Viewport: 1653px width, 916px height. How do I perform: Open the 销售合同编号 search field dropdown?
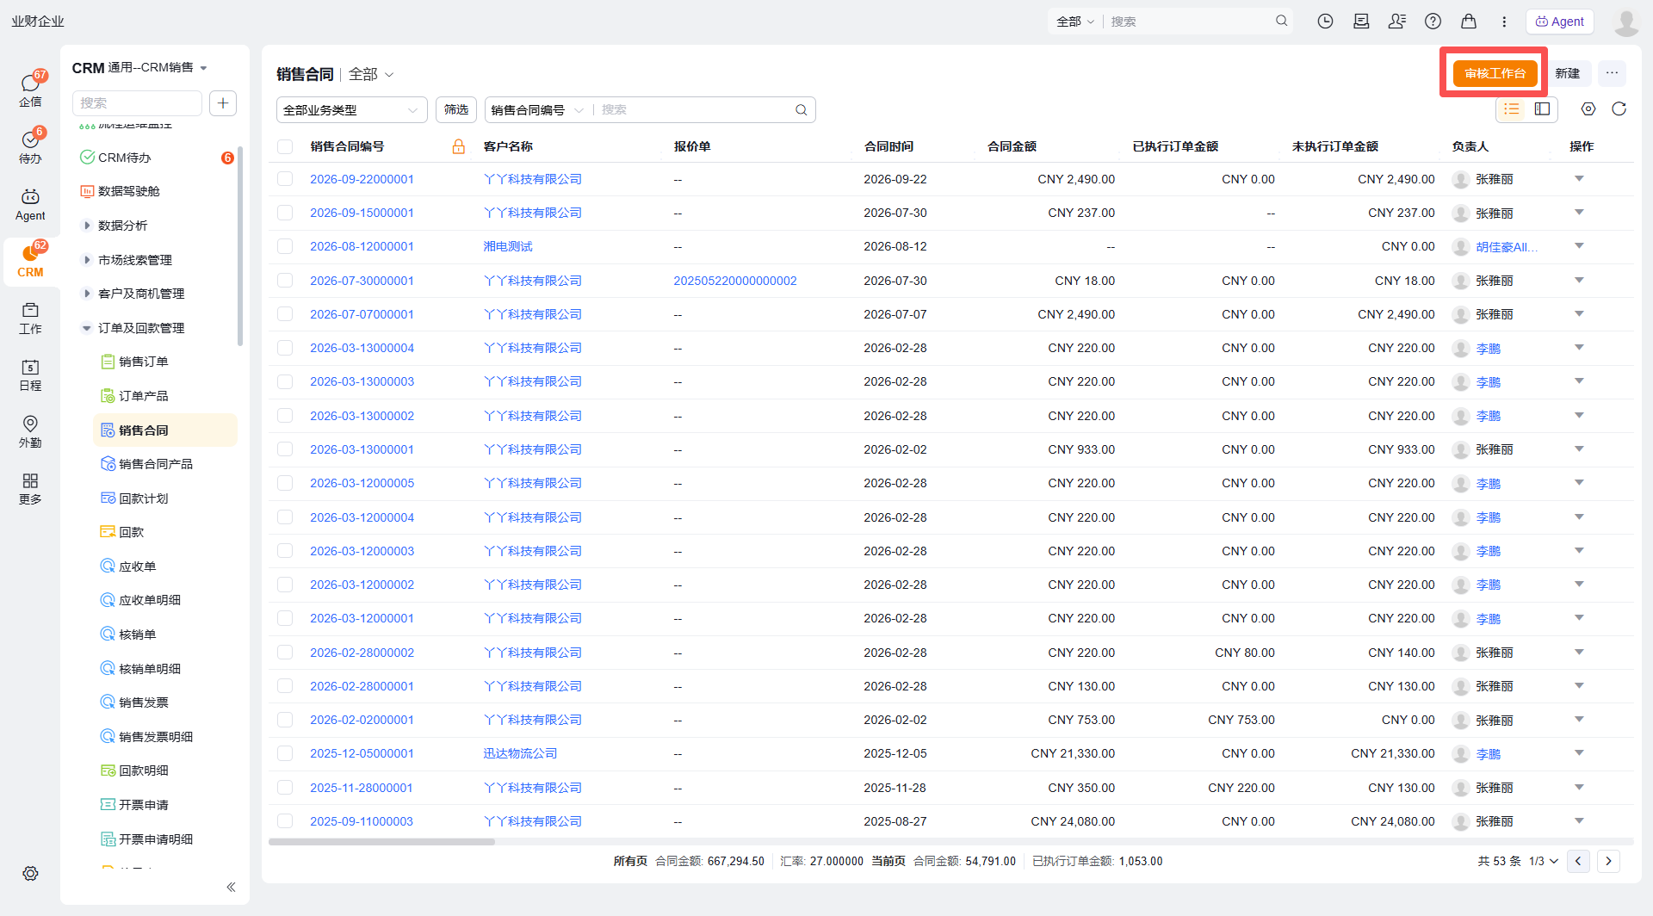(536, 110)
